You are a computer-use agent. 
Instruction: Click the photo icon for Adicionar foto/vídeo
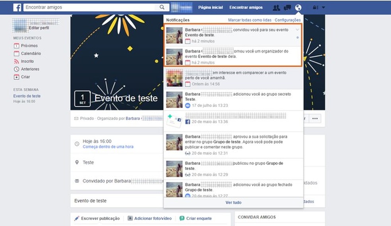(130, 218)
